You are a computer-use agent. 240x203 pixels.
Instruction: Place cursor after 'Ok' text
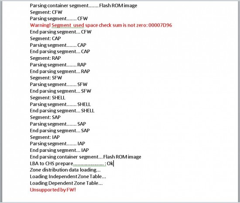[113, 164]
